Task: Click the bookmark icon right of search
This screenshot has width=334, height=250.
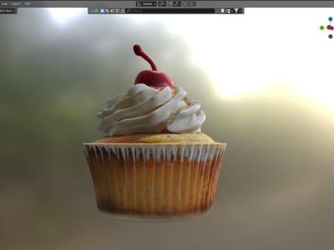Action: point(223,11)
